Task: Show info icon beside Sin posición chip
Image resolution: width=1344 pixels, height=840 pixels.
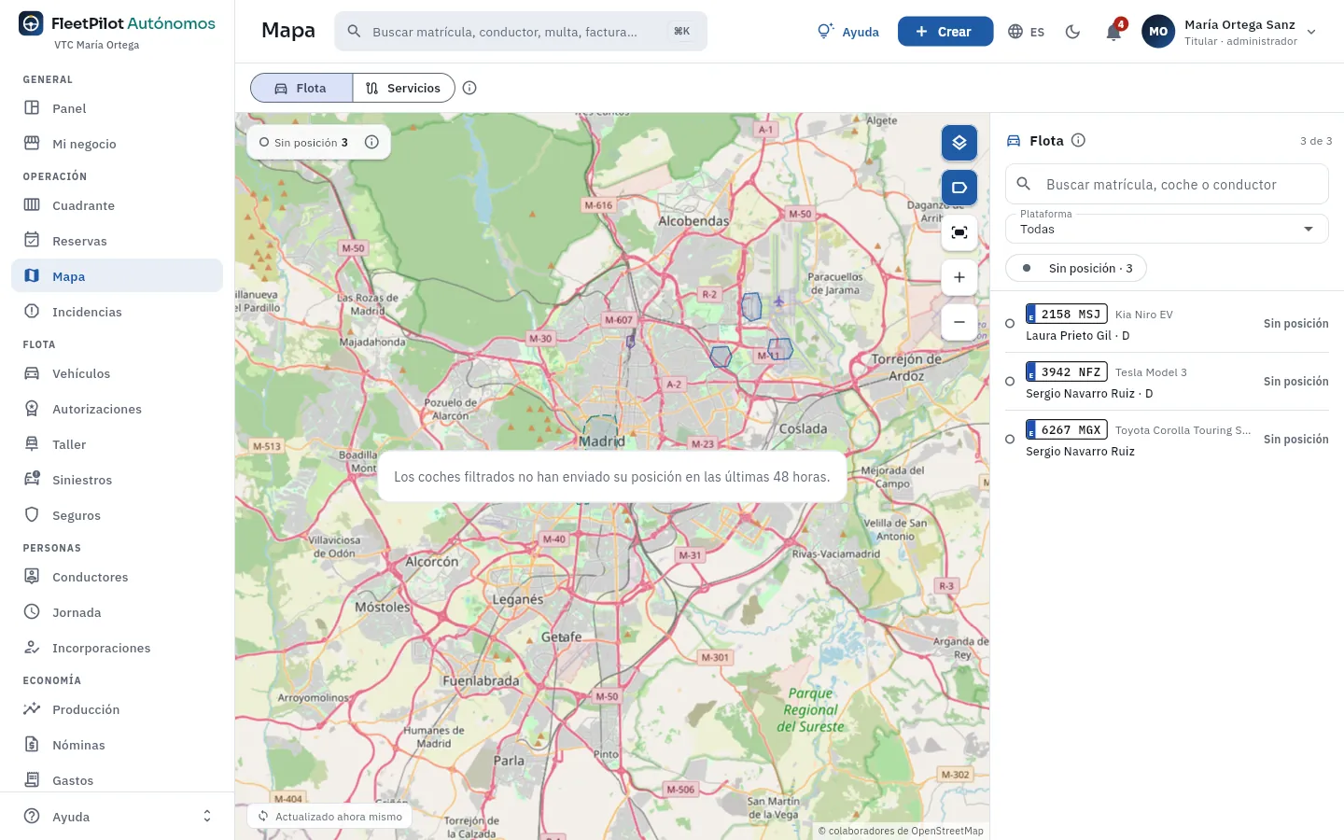Action: [x=371, y=143]
